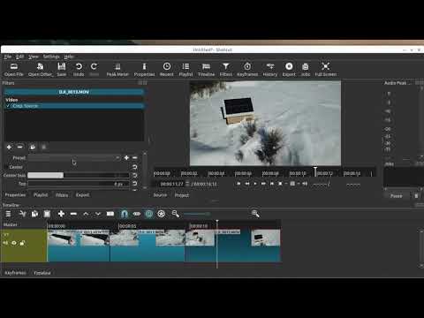Image resolution: width=424 pixels, height=318 pixels.
Task: Open the Help menu
Action: 69,57
